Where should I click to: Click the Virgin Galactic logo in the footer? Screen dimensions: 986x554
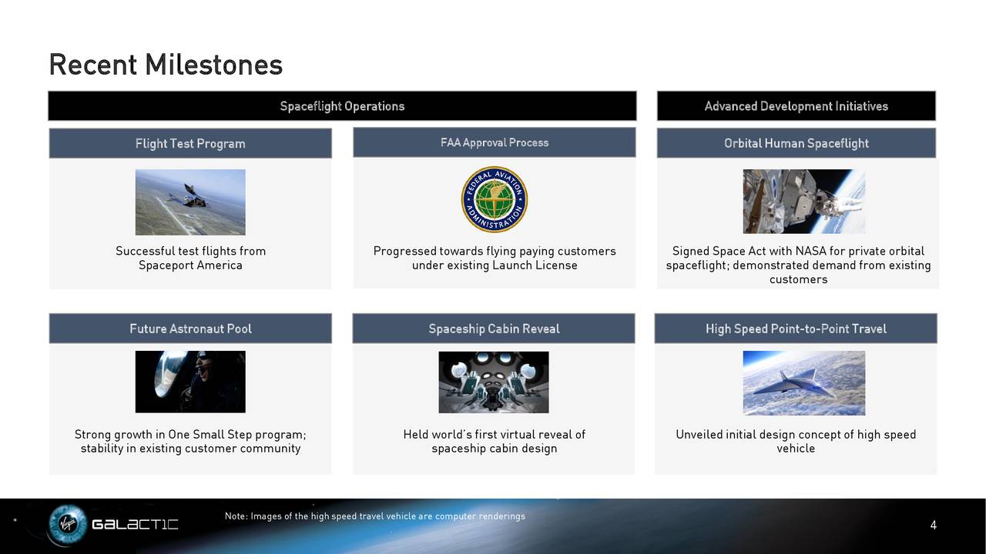(x=113, y=526)
